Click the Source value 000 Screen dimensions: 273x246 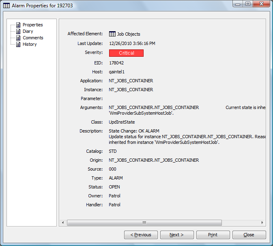(x=112, y=169)
